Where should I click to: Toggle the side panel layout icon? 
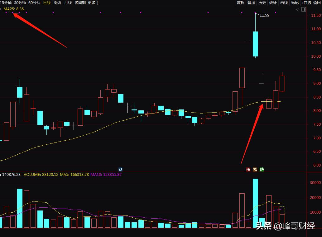click(304, 9)
